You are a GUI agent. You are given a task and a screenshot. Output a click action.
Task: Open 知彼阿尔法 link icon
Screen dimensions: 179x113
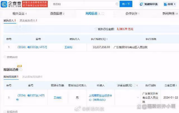coord(141,4)
